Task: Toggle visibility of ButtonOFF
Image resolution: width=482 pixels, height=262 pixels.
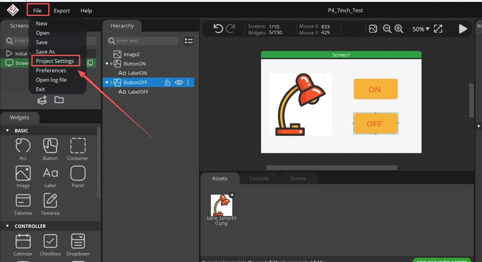Action: click(x=179, y=82)
